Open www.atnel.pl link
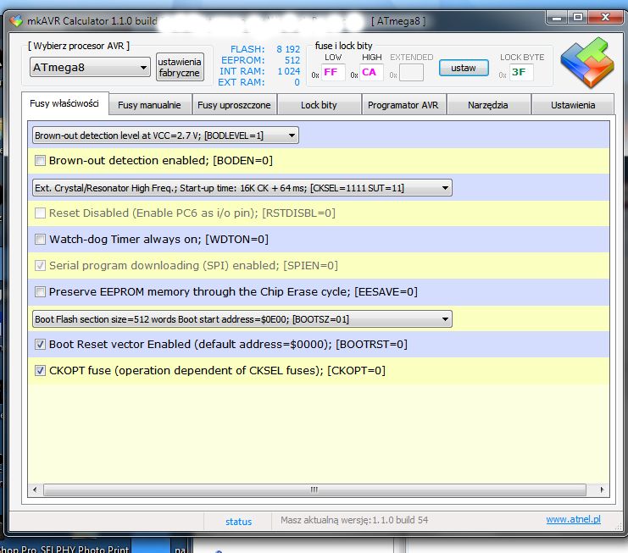This screenshot has width=628, height=553. (x=573, y=520)
